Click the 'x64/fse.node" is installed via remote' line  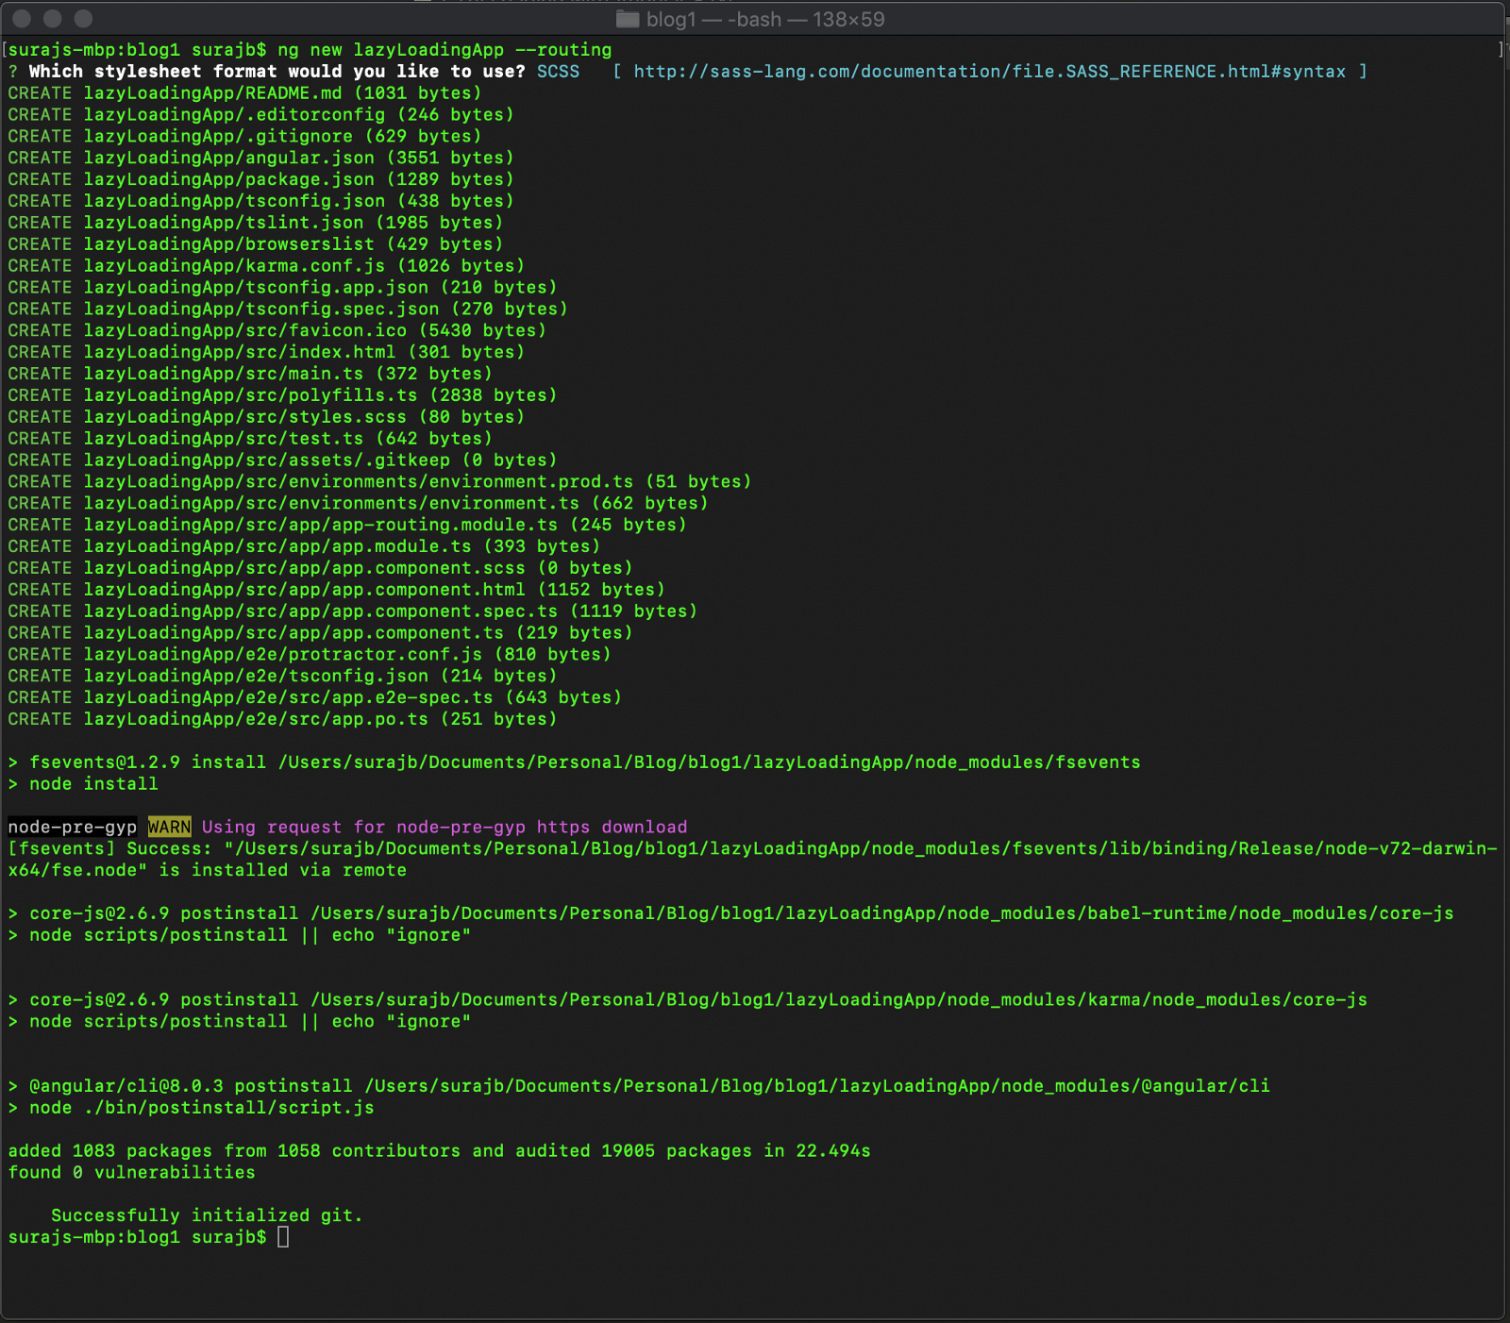pyautogui.click(x=208, y=871)
